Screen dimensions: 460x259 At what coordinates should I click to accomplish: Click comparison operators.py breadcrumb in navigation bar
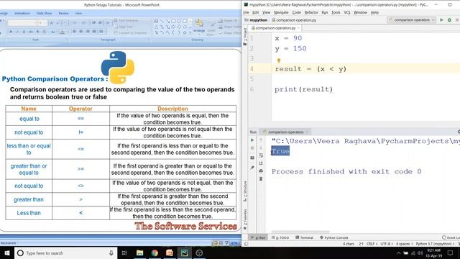click(294, 20)
